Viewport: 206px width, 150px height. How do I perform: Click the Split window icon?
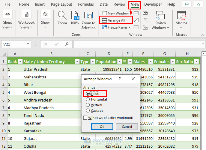point(136,13)
